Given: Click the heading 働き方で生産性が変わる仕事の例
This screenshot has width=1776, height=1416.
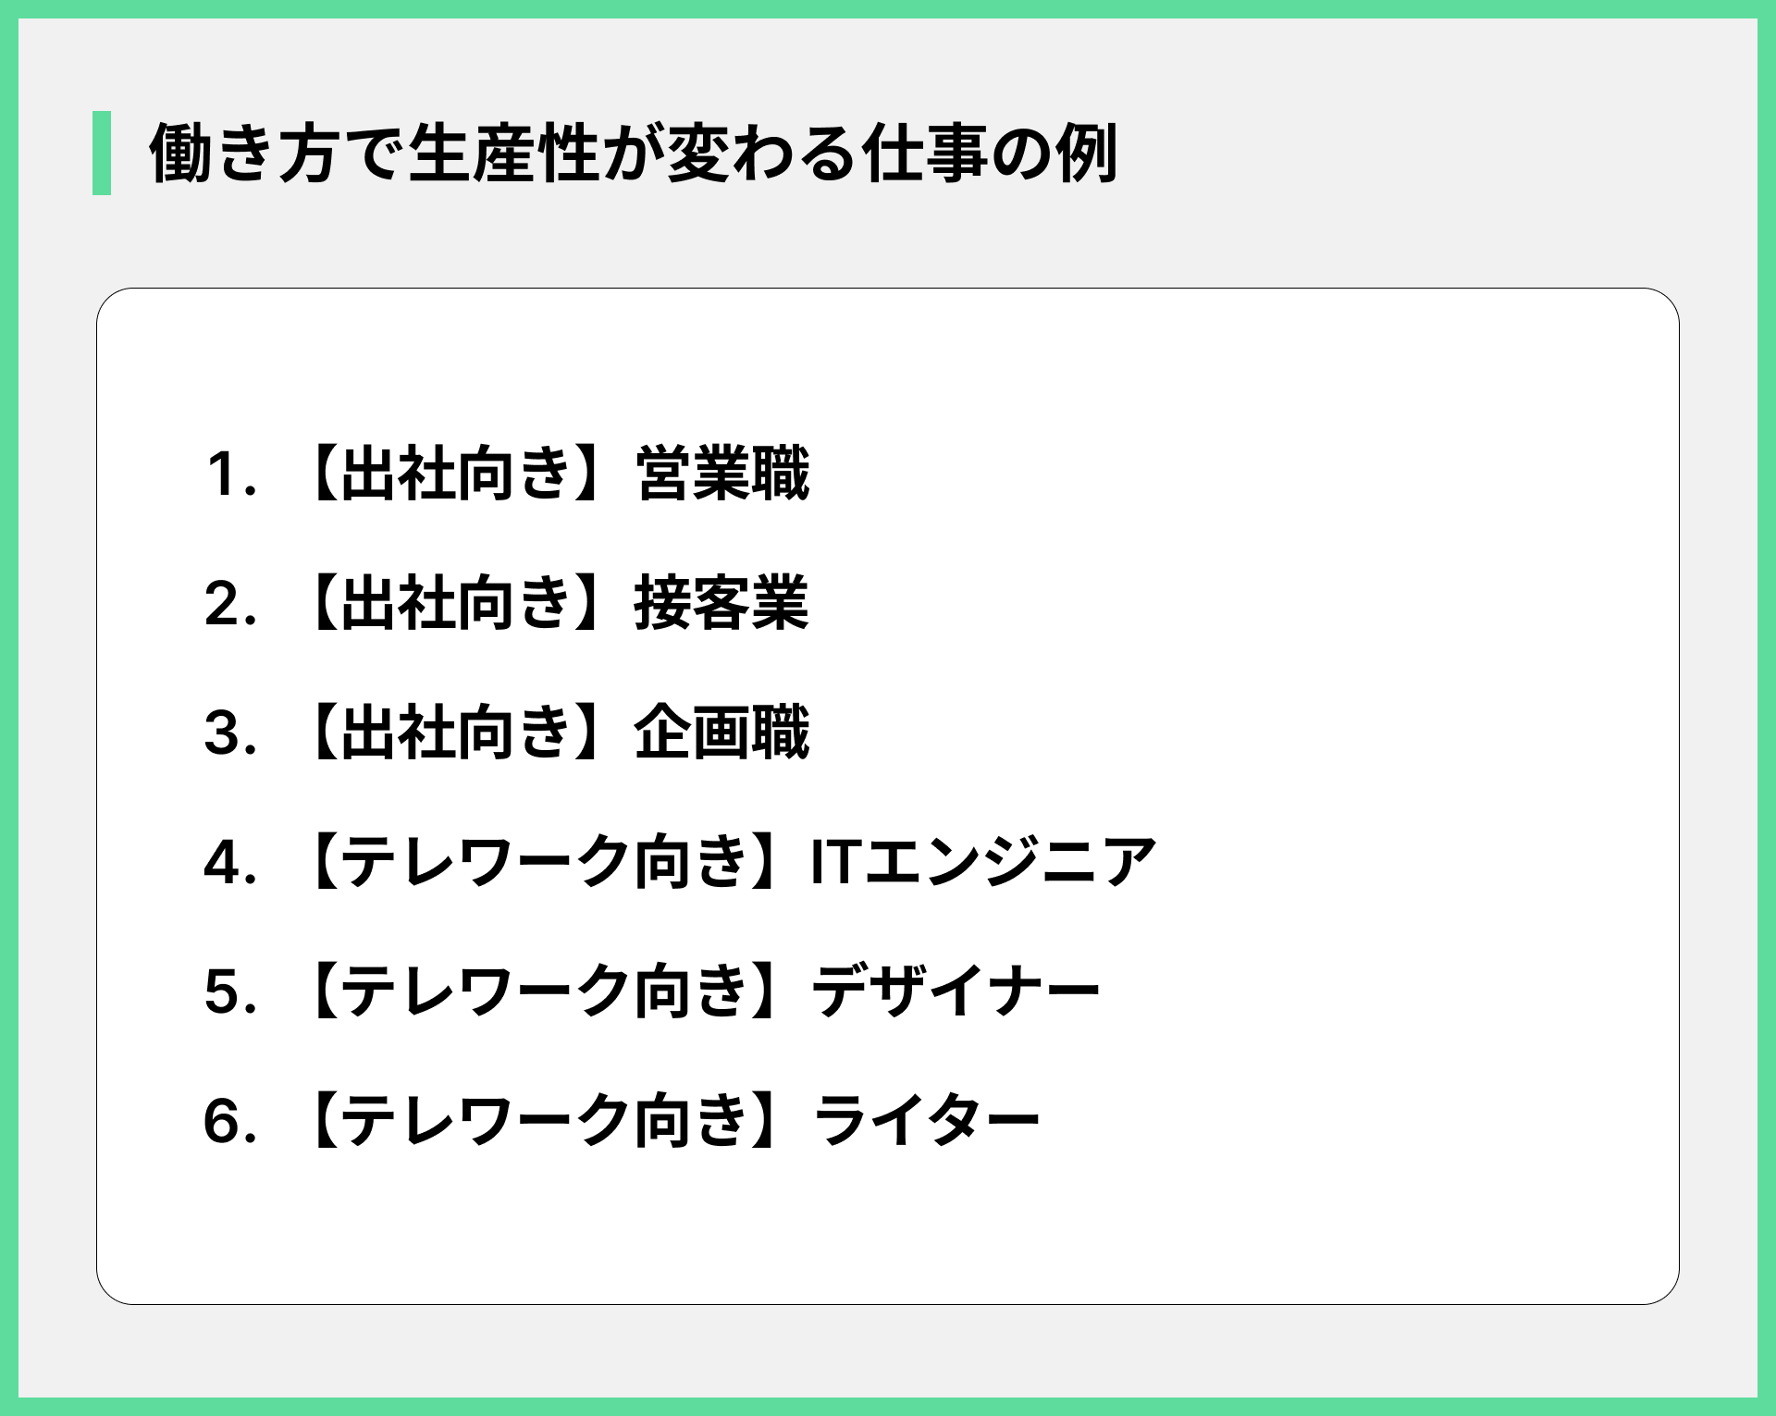Looking at the screenshot, I should click(x=634, y=153).
